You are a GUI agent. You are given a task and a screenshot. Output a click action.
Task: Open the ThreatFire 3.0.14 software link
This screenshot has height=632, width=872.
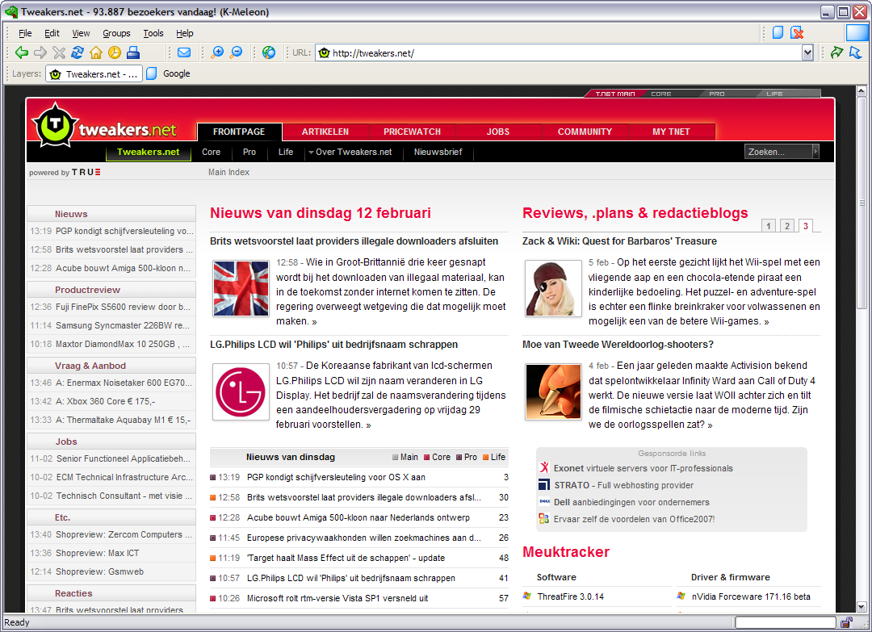coord(571,596)
